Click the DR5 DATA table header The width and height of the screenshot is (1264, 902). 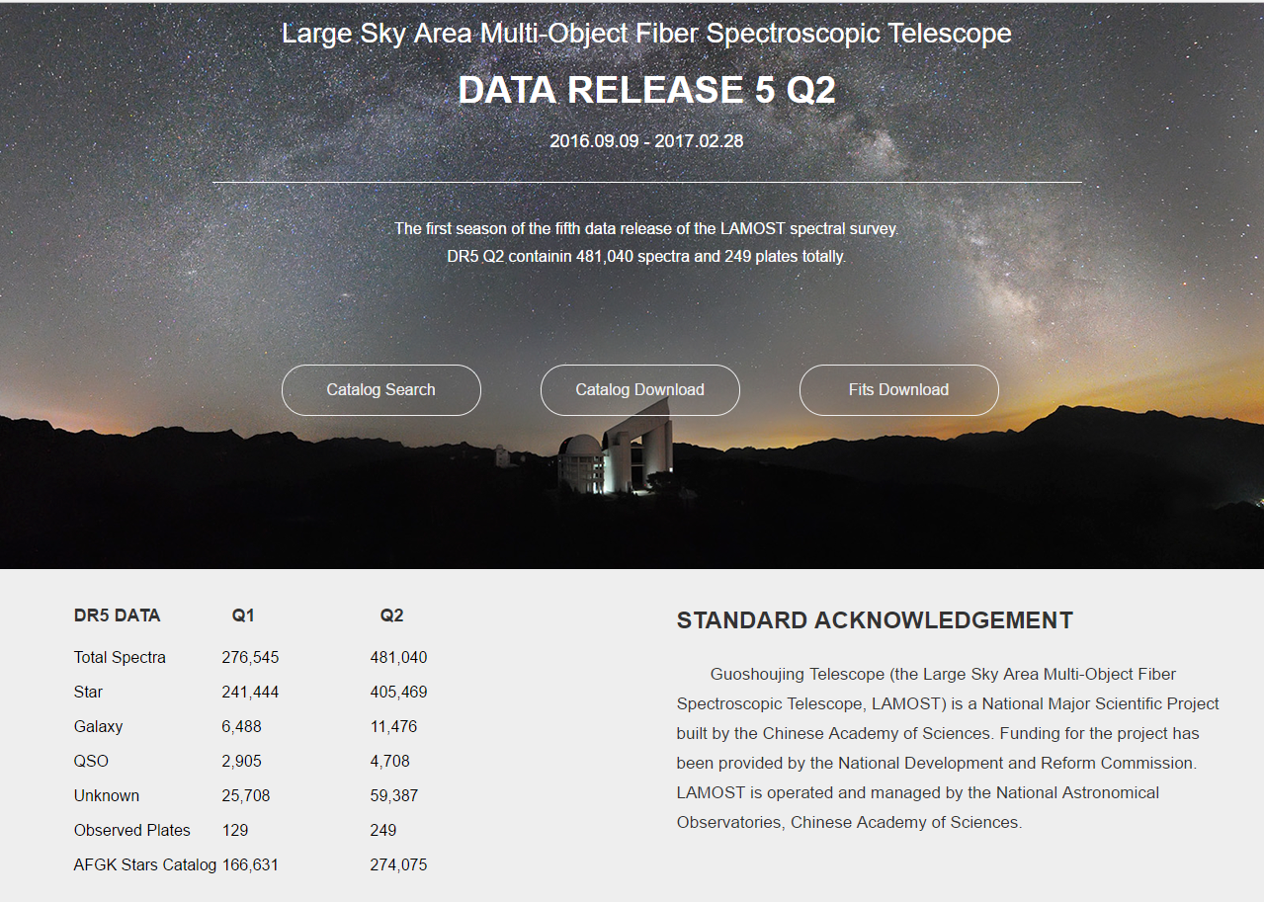click(117, 615)
